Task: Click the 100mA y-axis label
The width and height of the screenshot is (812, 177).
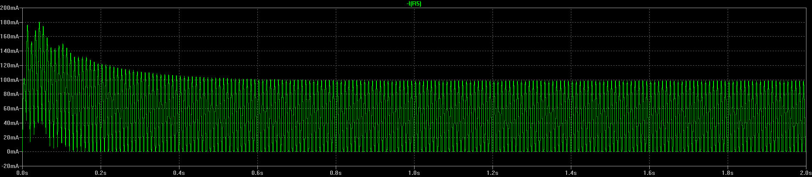Action: pyautogui.click(x=9, y=80)
